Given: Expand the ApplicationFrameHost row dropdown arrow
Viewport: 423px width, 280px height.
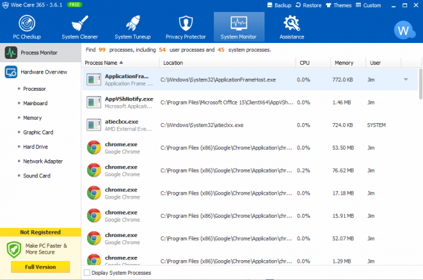Looking at the screenshot, I should [406, 79].
